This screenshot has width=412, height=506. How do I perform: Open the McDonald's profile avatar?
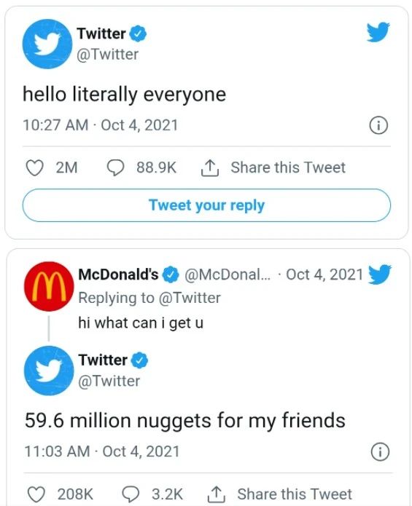click(x=49, y=286)
